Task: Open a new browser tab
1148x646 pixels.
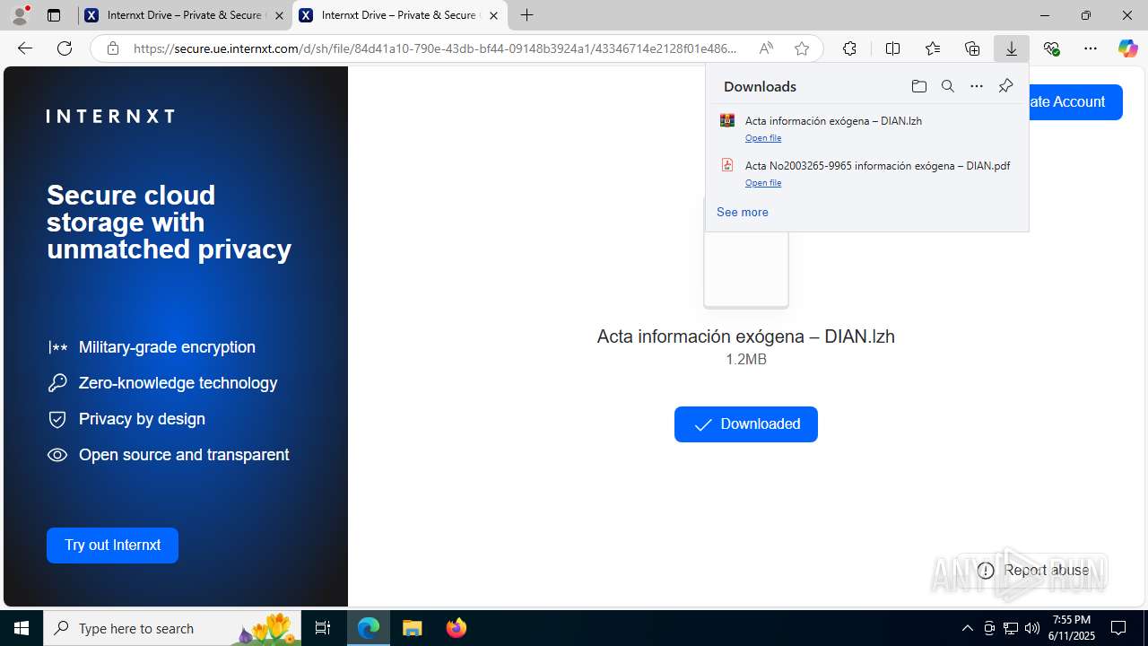Action: pyautogui.click(x=527, y=15)
